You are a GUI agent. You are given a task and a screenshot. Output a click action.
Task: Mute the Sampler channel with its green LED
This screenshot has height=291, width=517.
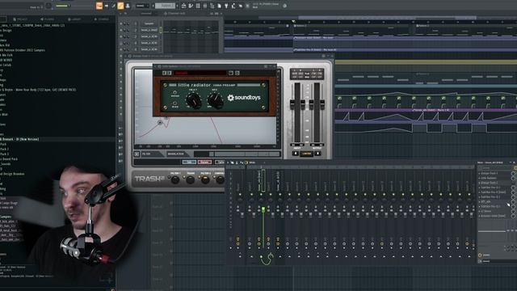[x=121, y=23]
